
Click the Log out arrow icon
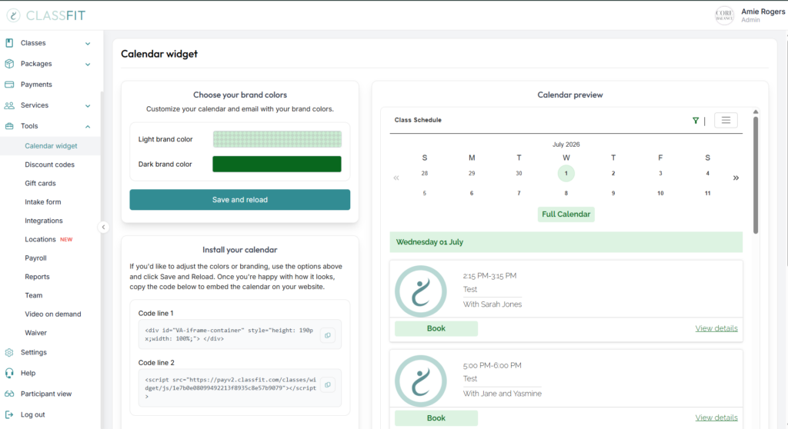click(x=9, y=414)
